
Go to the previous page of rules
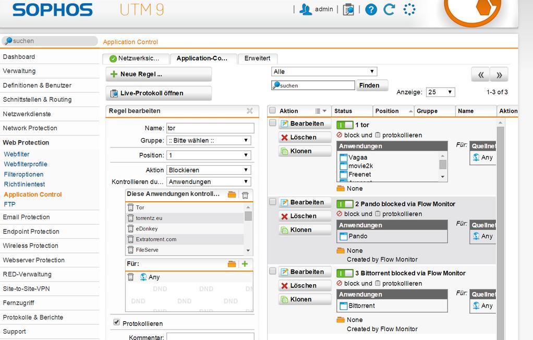click(x=481, y=75)
